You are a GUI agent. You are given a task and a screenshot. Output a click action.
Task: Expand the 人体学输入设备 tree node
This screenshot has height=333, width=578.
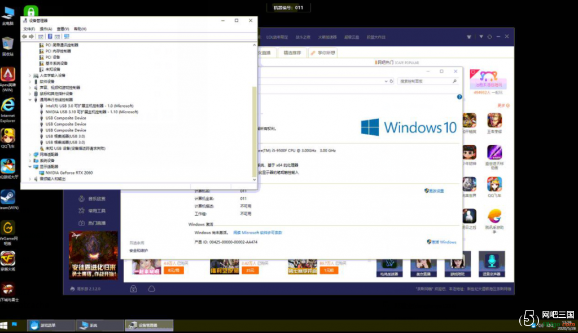[x=30, y=76]
